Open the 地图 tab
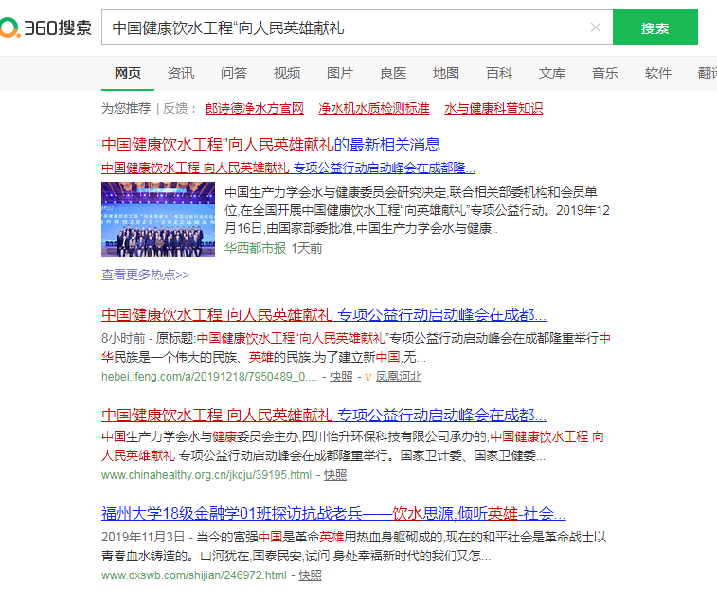 click(x=446, y=74)
